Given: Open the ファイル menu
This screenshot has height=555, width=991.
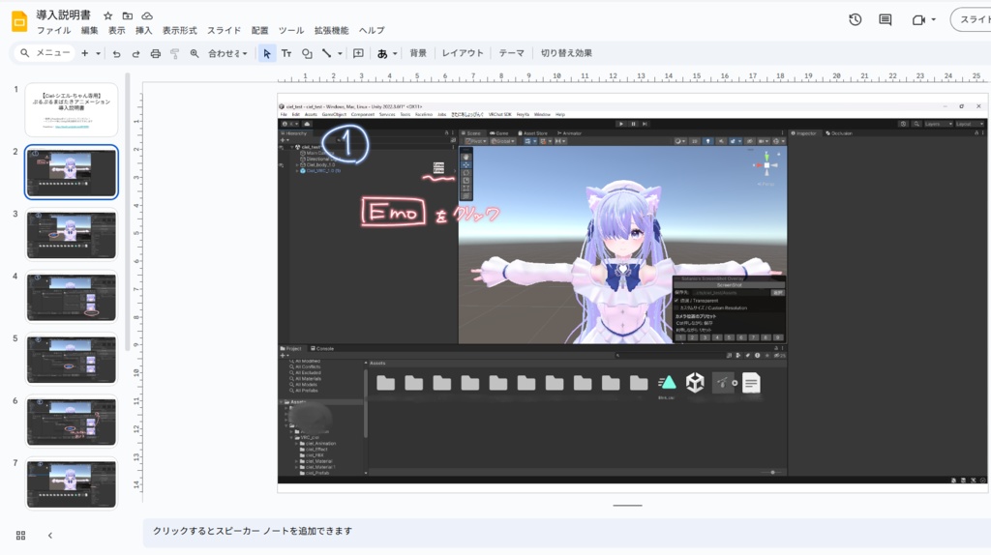Looking at the screenshot, I should coord(53,30).
